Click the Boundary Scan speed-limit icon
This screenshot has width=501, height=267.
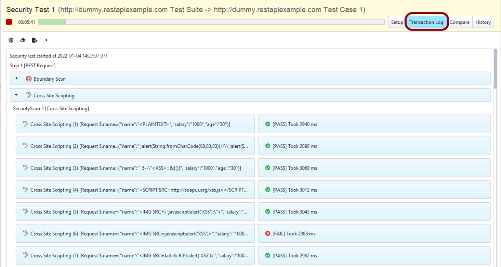pos(28,79)
